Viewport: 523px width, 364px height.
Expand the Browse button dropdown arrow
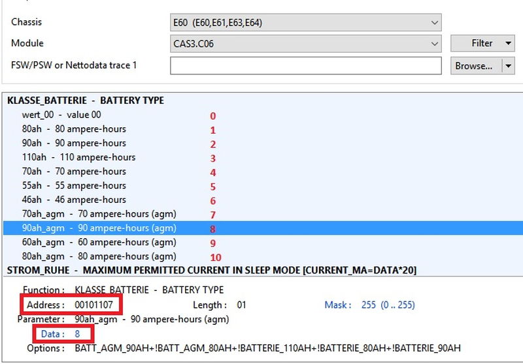click(x=508, y=66)
